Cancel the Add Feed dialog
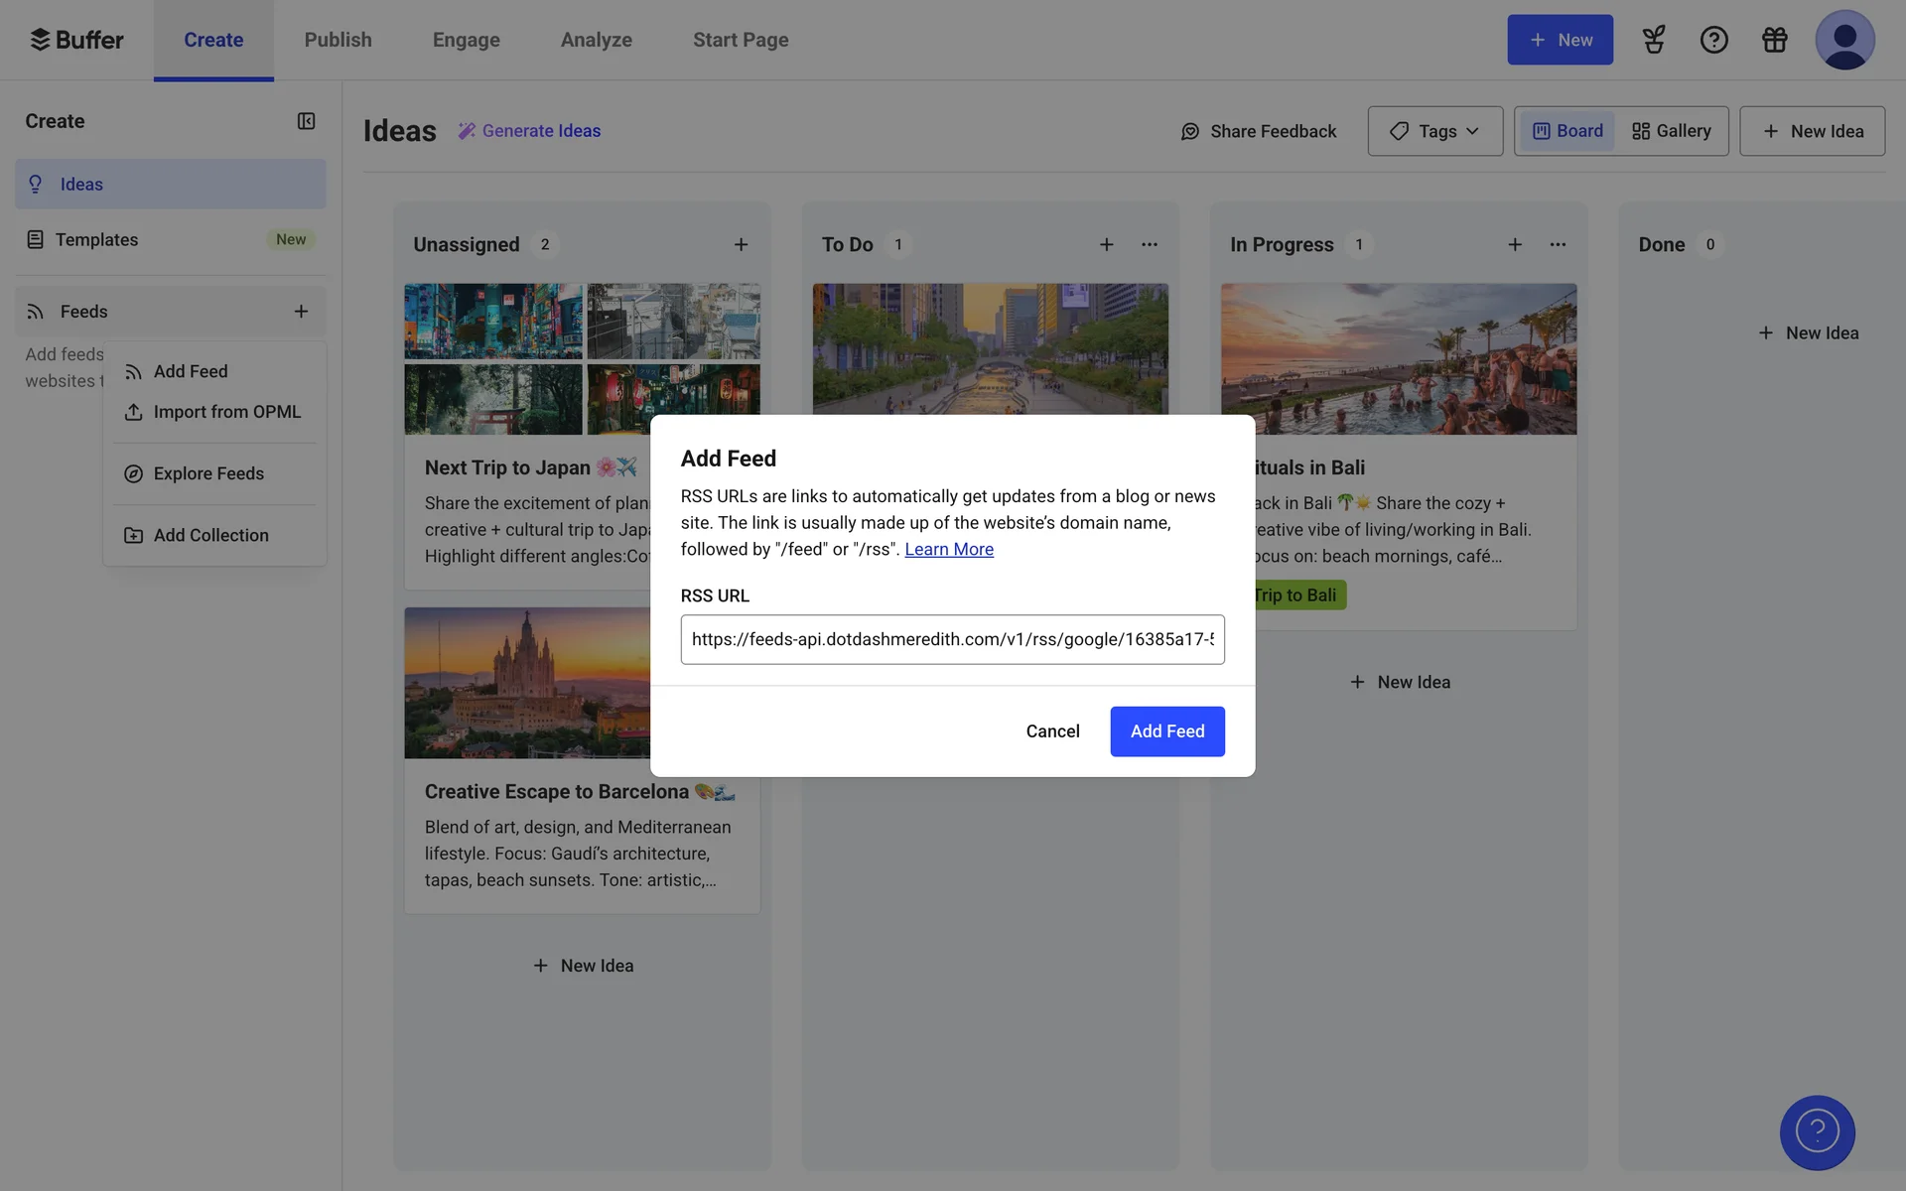This screenshot has width=1906, height=1191. click(1052, 731)
